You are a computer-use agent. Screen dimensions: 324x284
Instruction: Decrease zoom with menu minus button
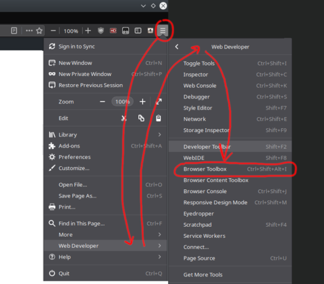pos(102,102)
